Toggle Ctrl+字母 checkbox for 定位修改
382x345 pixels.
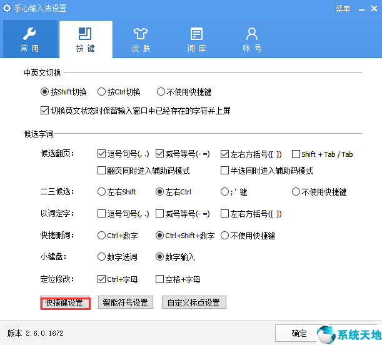pos(118,279)
